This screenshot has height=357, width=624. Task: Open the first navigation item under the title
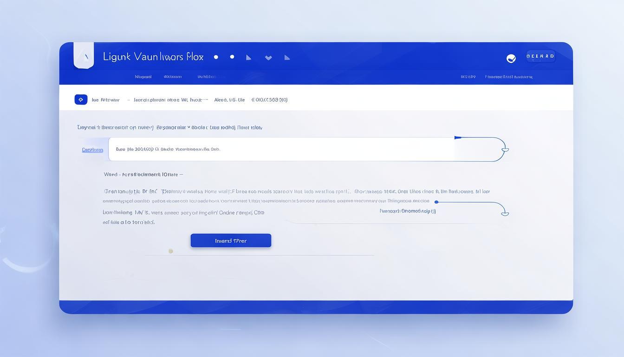143,77
